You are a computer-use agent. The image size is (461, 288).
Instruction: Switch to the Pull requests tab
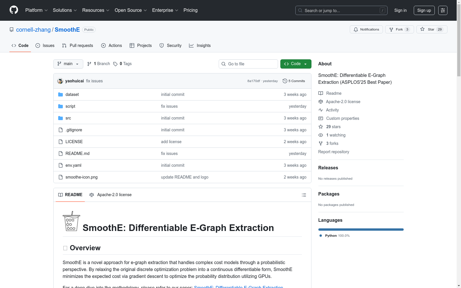[x=78, y=46]
